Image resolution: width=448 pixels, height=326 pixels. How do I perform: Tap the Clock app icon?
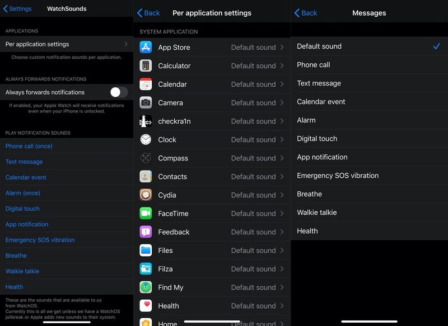click(x=146, y=140)
